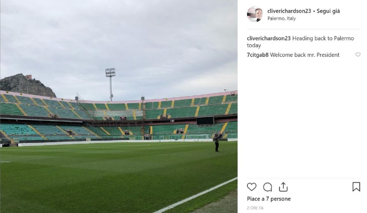
Task: Click cliverichardson23 username in the post header
Action: (289, 11)
